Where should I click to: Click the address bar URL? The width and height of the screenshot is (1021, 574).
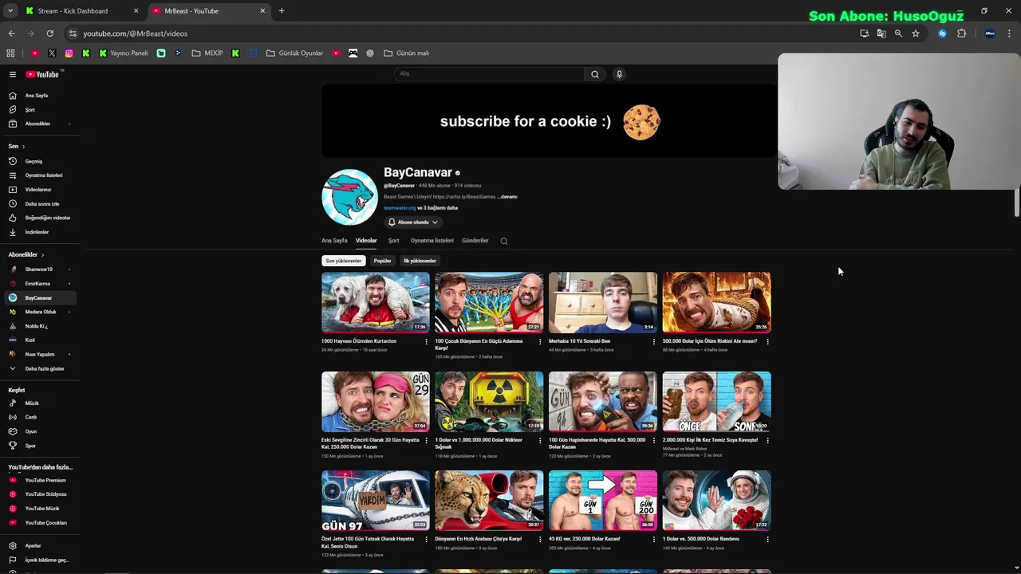point(136,33)
